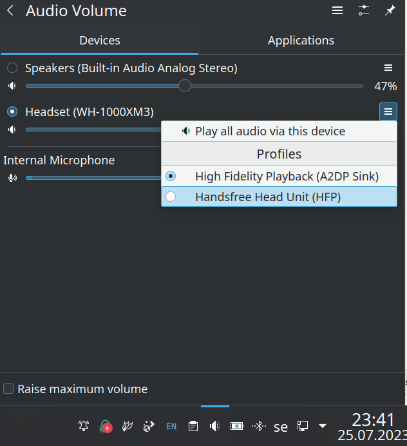This screenshot has height=446, width=407.
Task: Open the network connections tray icon
Action: [x=303, y=426]
